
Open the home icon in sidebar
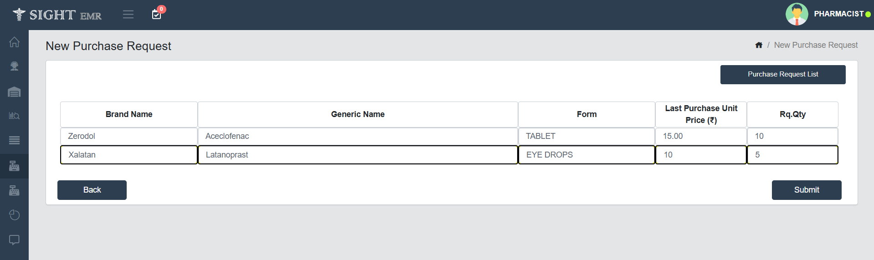(x=14, y=42)
